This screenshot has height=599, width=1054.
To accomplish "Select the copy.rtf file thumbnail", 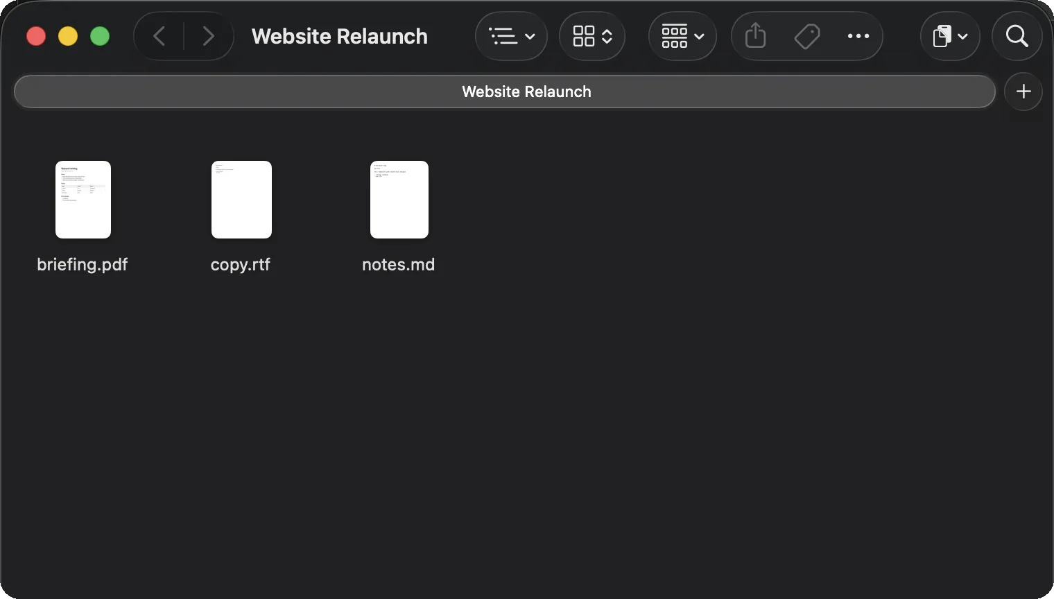I will click(x=241, y=200).
